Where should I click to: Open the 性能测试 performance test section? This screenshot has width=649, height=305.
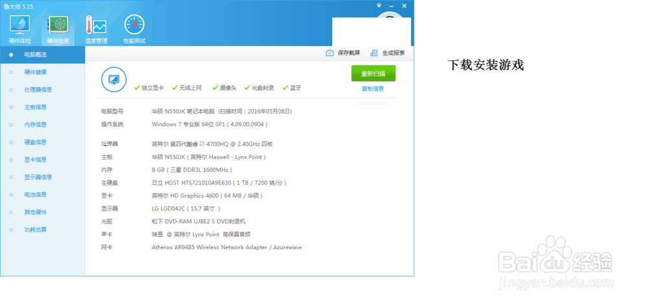coord(134,30)
